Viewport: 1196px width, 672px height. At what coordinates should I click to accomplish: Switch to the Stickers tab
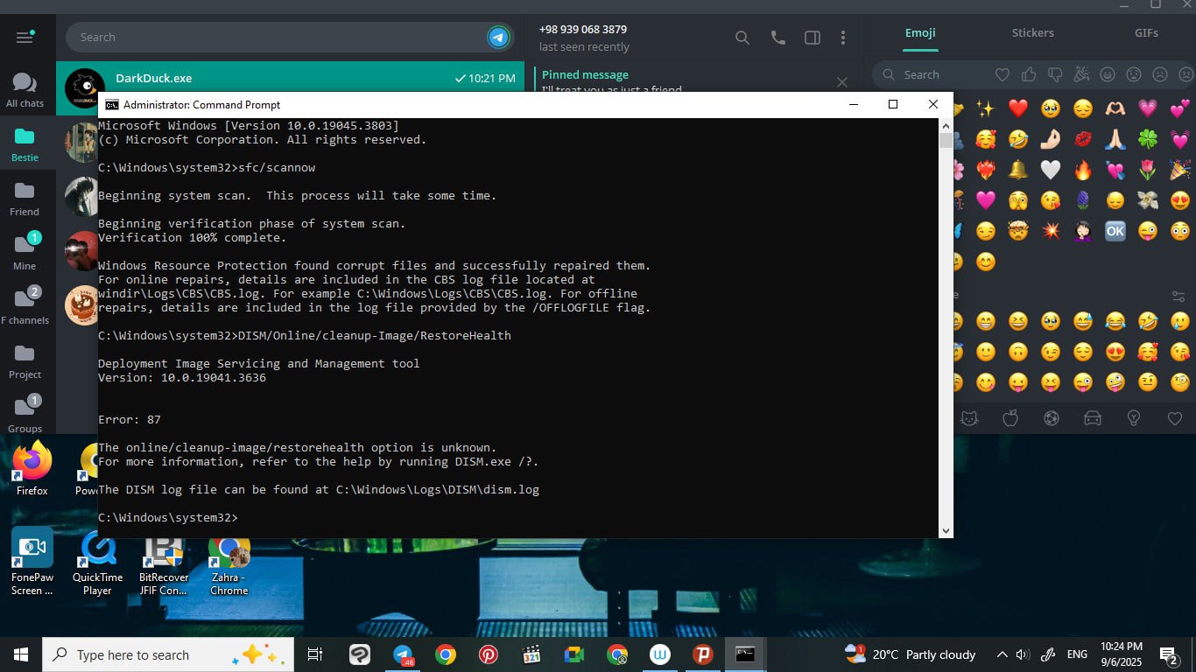click(x=1033, y=33)
